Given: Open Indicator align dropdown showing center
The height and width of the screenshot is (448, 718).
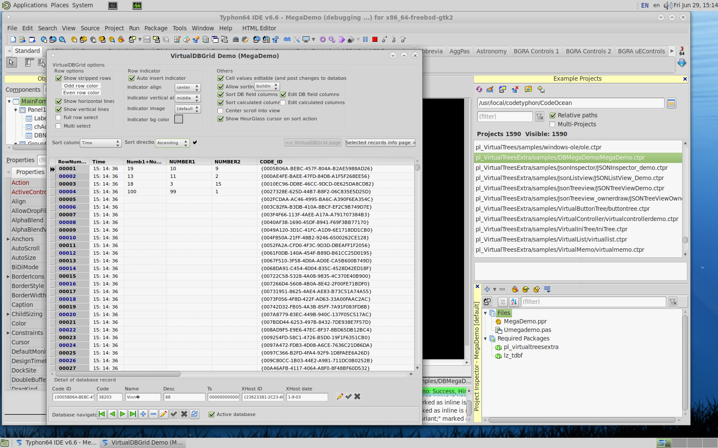Looking at the screenshot, I should (188, 87).
